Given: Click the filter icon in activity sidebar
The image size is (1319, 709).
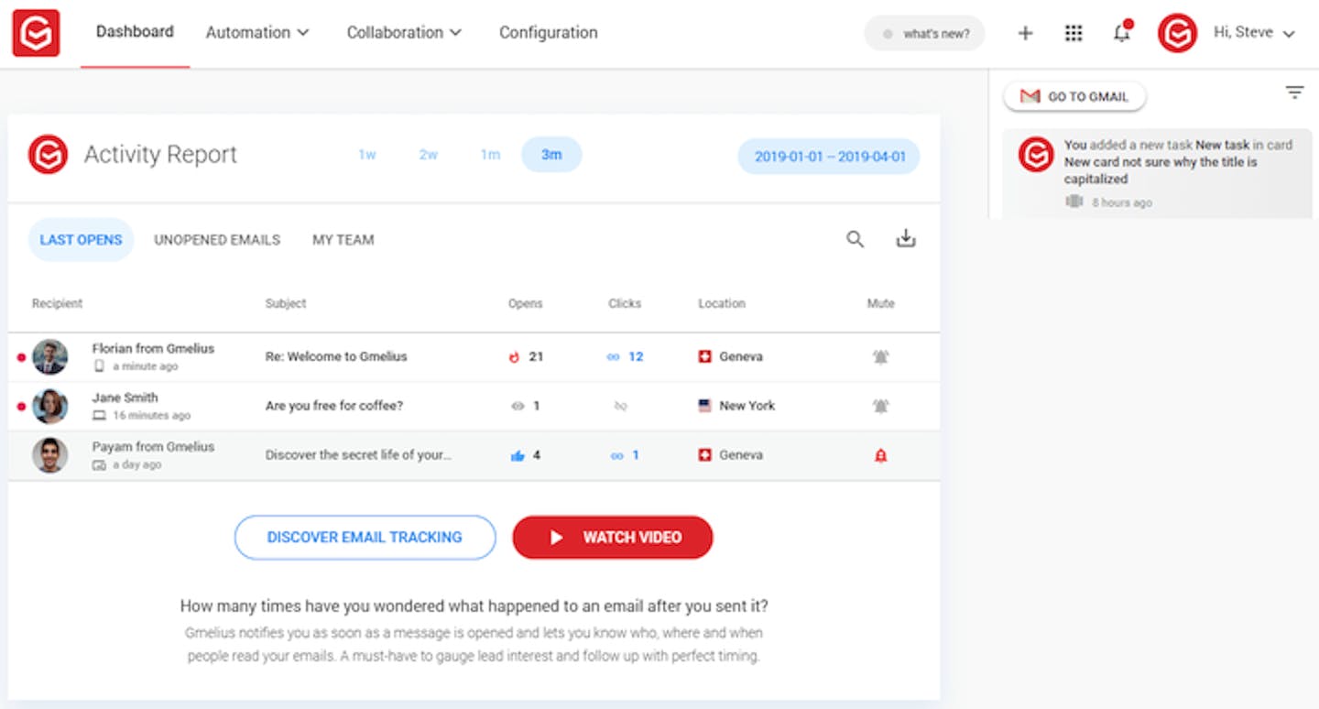Looking at the screenshot, I should point(1294,93).
